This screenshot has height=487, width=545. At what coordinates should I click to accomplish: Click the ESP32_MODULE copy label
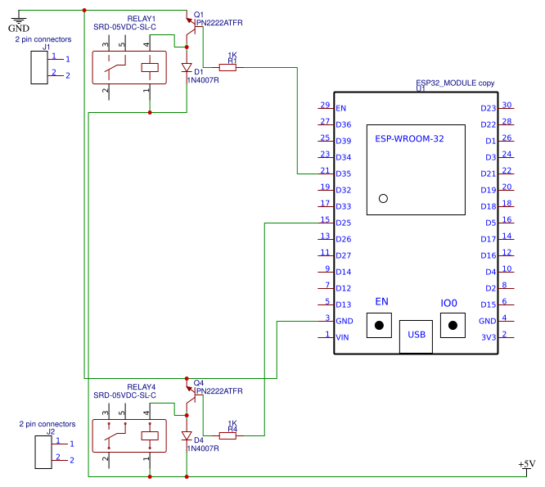click(x=455, y=83)
